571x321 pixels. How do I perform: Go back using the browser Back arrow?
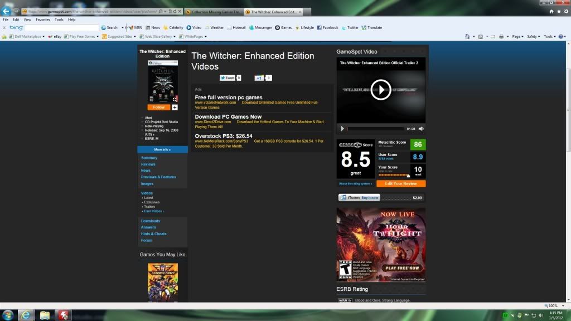pyautogui.click(x=6, y=11)
